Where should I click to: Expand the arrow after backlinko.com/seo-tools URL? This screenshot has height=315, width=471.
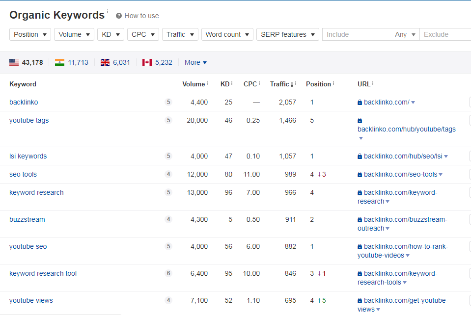[x=441, y=175]
